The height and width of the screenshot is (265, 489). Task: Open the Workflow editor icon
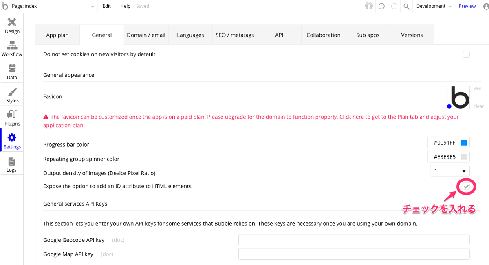click(12, 49)
